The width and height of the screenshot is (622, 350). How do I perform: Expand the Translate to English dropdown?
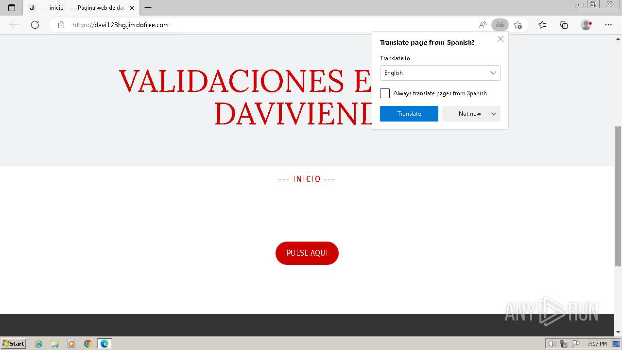click(x=440, y=73)
